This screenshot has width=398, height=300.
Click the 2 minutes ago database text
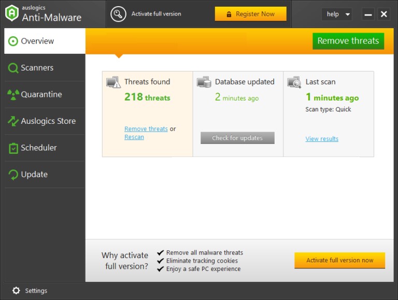(x=237, y=97)
